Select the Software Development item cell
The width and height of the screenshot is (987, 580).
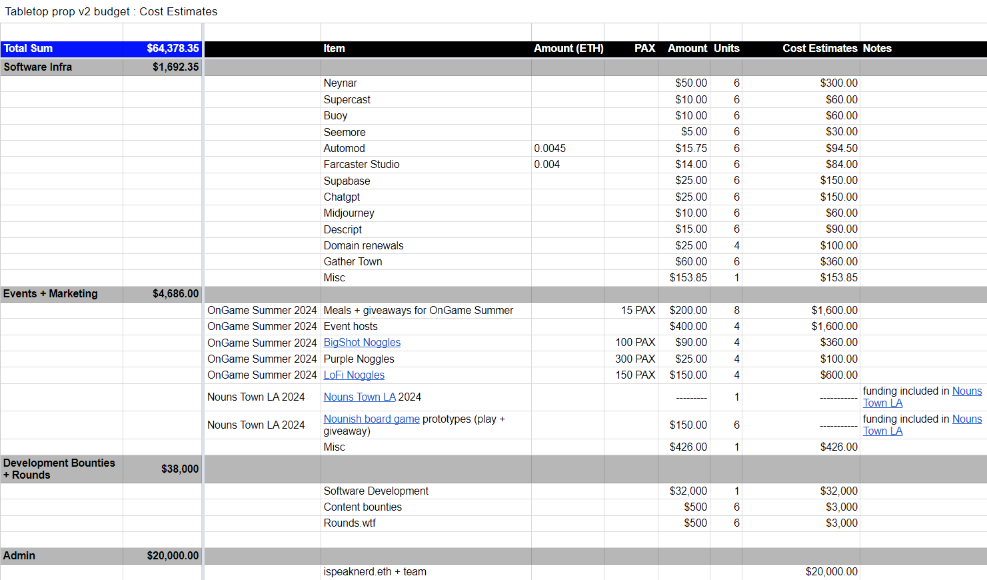[376, 491]
